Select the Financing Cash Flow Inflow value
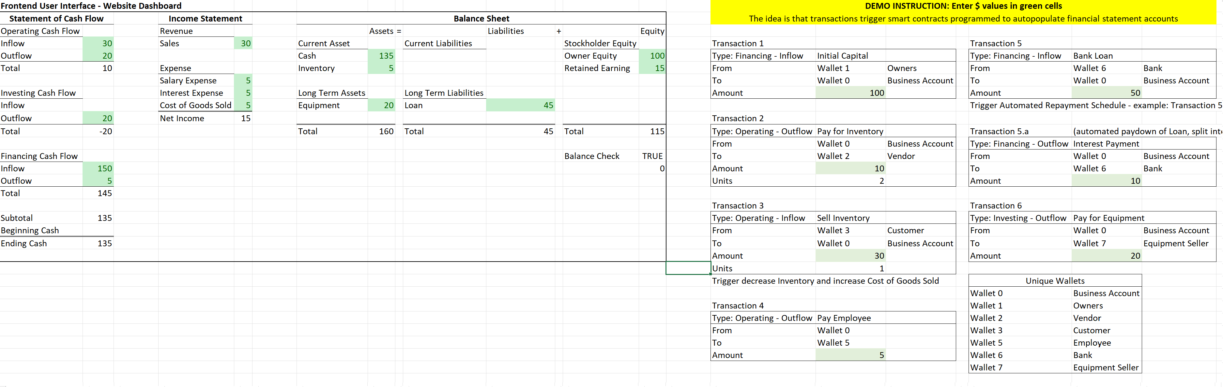 pyautogui.click(x=98, y=168)
